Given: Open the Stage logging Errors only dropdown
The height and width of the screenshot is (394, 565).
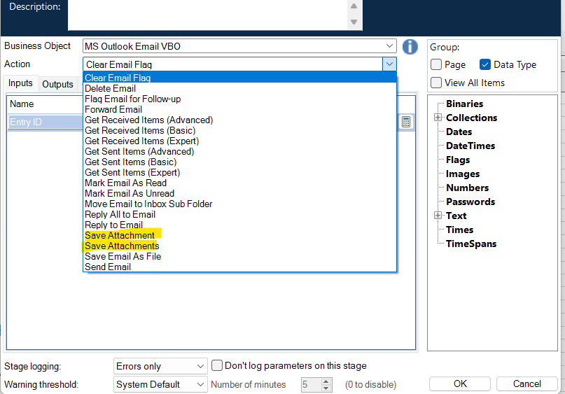Looking at the screenshot, I should 160,366.
